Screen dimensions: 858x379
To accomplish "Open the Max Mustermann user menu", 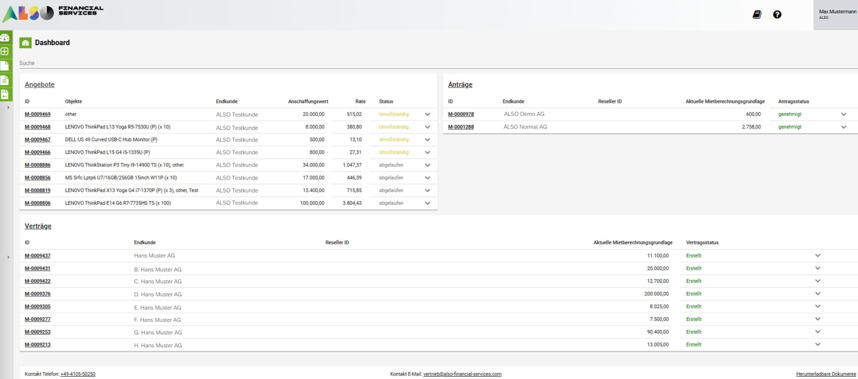I will (835, 15).
